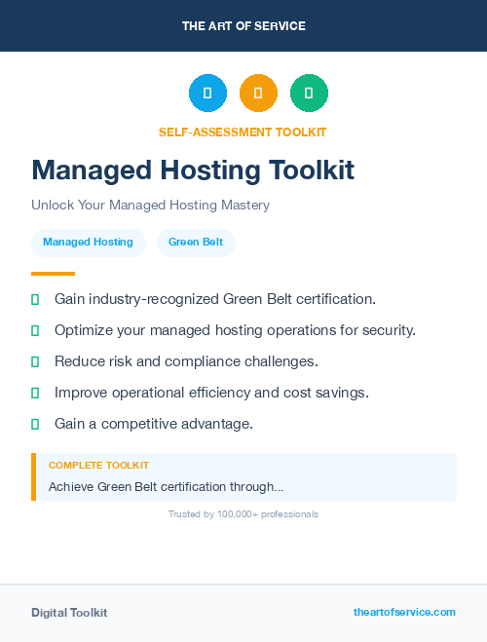
Task: Click the COMPLETE TOOLKIT label
Action: (98, 466)
